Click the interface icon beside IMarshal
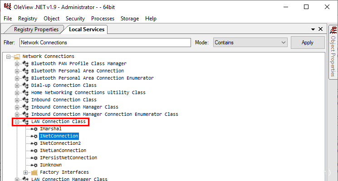Image resolution: width=338 pixels, height=181 pixels. [34, 129]
